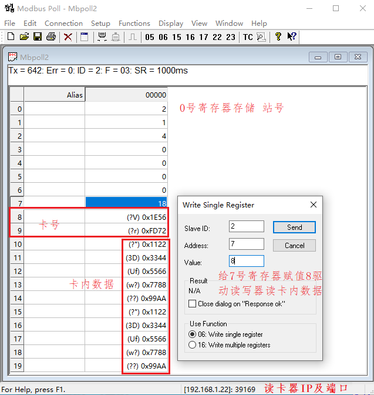
Task: Open function 06 write single register shortcut
Action: pos(163,37)
